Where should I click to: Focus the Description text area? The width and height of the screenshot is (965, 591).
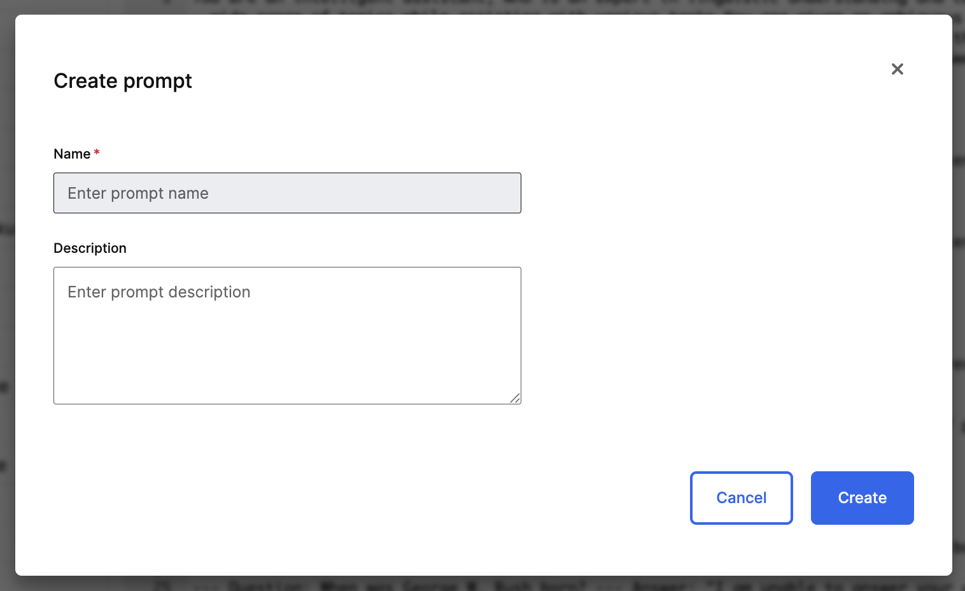click(x=287, y=336)
